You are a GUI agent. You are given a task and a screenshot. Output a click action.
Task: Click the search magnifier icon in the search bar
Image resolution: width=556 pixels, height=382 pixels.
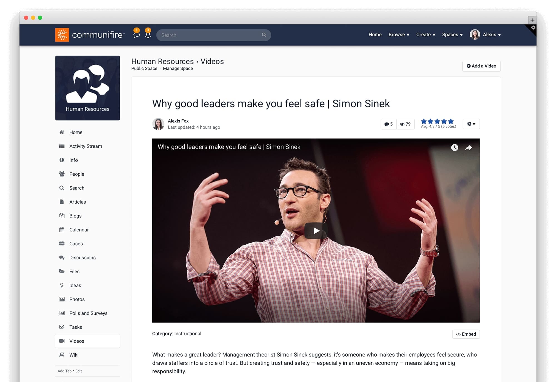[264, 35]
